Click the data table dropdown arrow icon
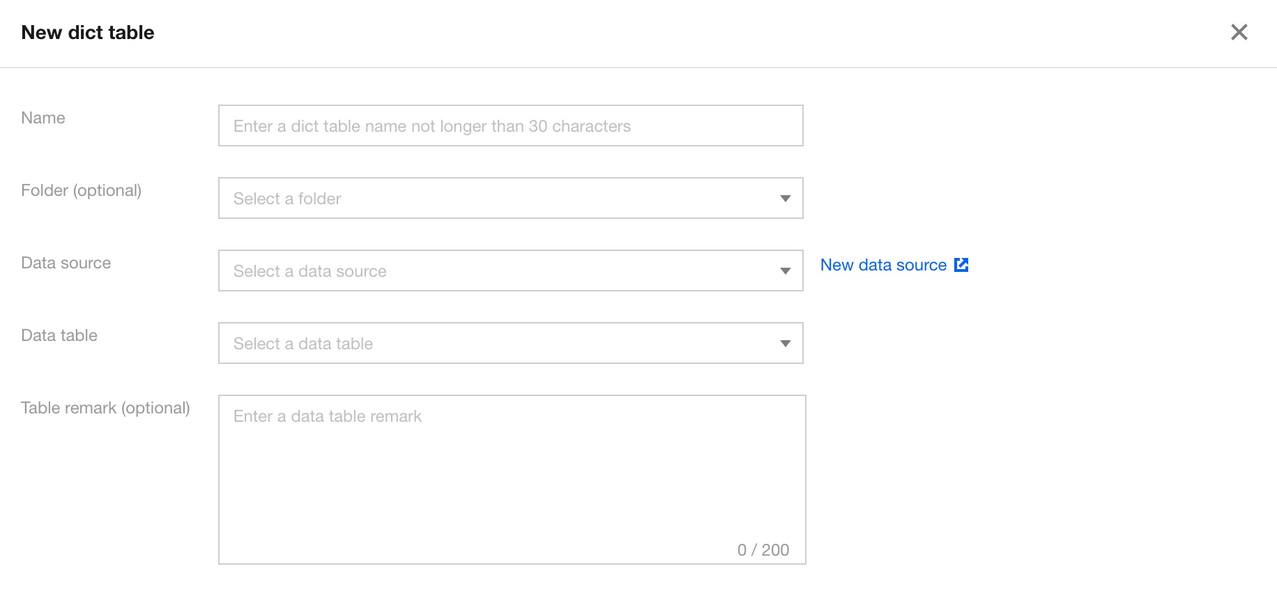1277x594 pixels. [x=786, y=344]
